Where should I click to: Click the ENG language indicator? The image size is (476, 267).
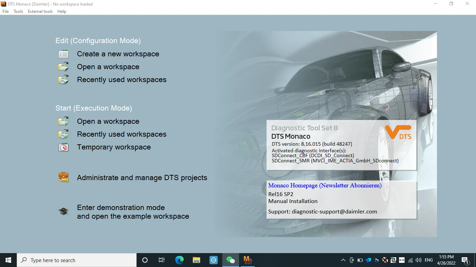pos(429,260)
